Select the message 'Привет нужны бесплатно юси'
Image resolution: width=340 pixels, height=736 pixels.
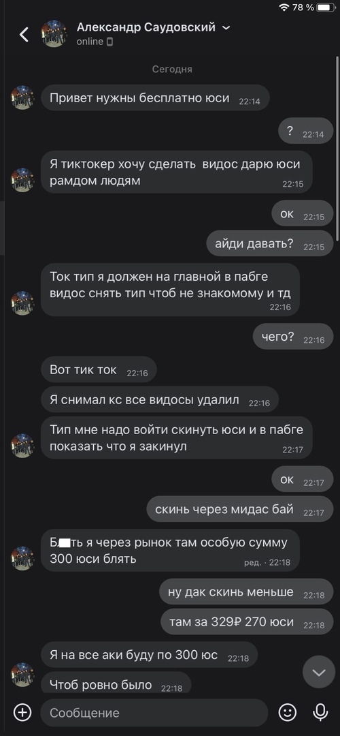155,98
